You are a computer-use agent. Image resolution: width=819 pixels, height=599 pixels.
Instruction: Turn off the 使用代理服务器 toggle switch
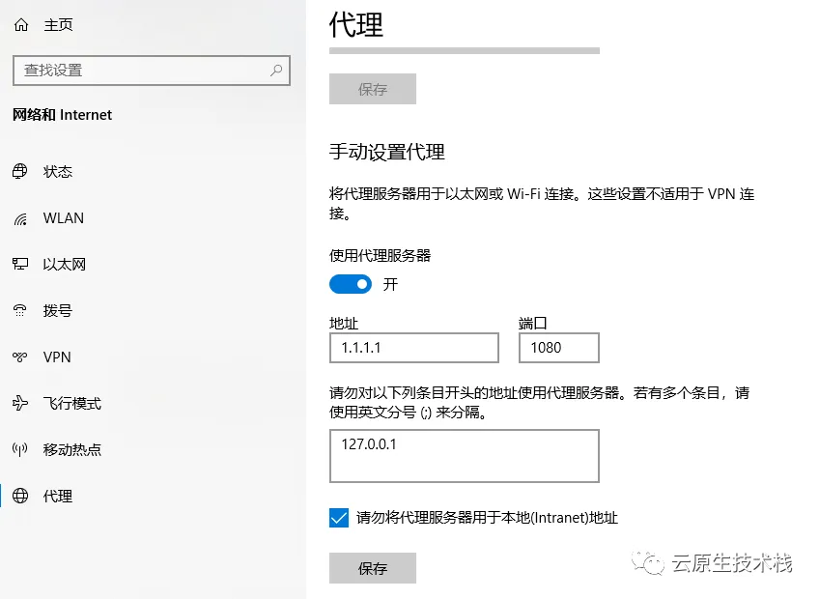point(351,284)
